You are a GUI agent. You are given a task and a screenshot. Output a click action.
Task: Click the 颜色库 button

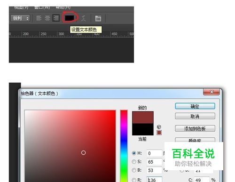tap(195, 140)
